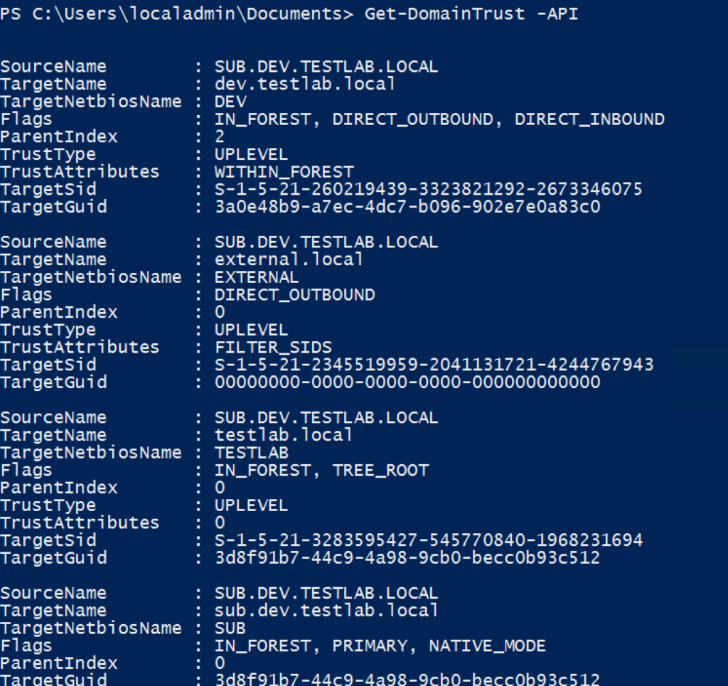Click the FILTER_SIDS trust attribute
This screenshot has height=686, width=728.
[274, 348]
